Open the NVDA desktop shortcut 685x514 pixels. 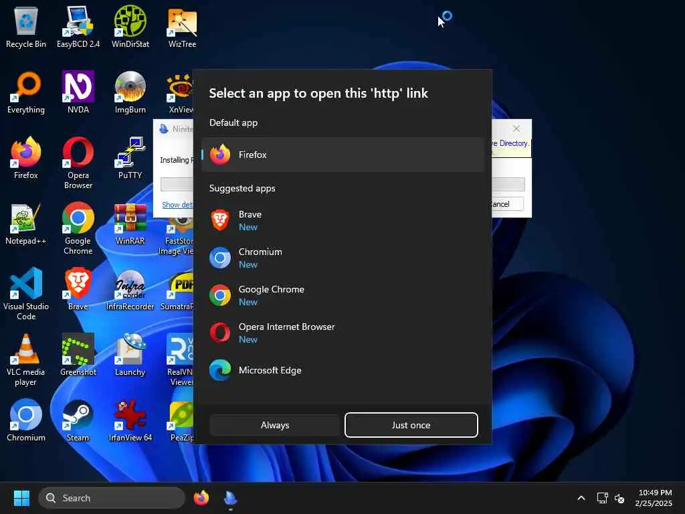pyautogui.click(x=78, y=92)
